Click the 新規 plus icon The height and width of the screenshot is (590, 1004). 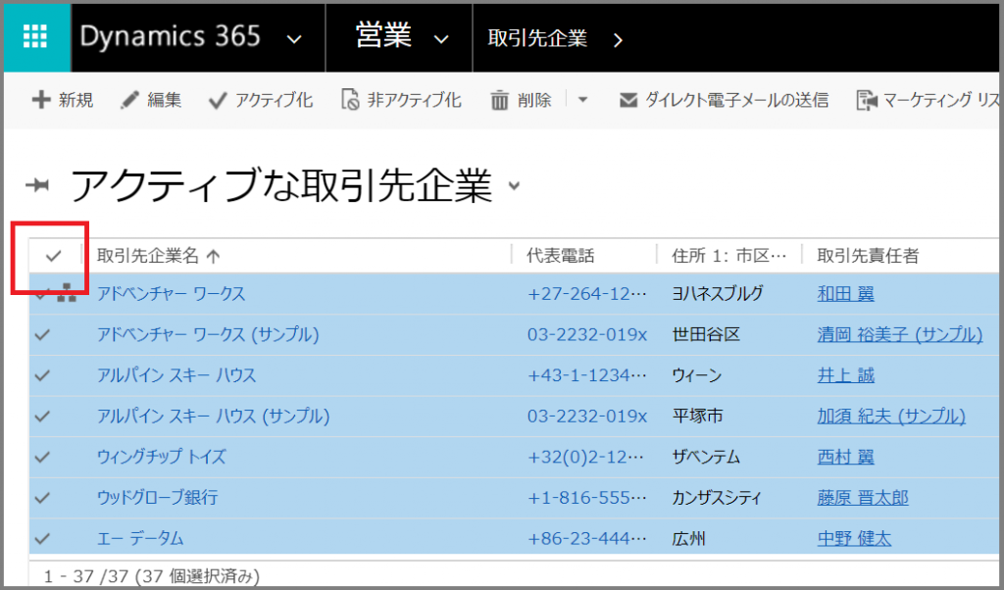(41, 100)
